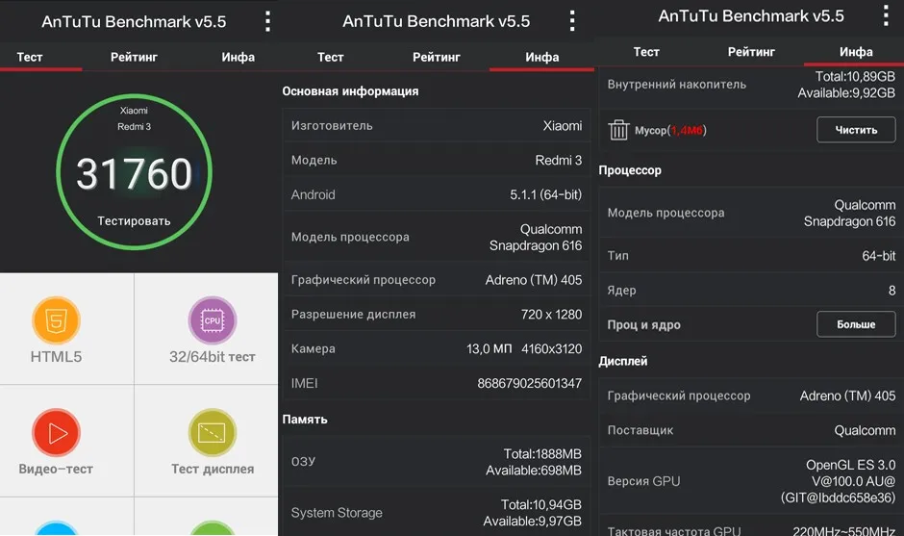Click the trash can Мусор icon
The image size is (904, 536).
coord(618,130)
